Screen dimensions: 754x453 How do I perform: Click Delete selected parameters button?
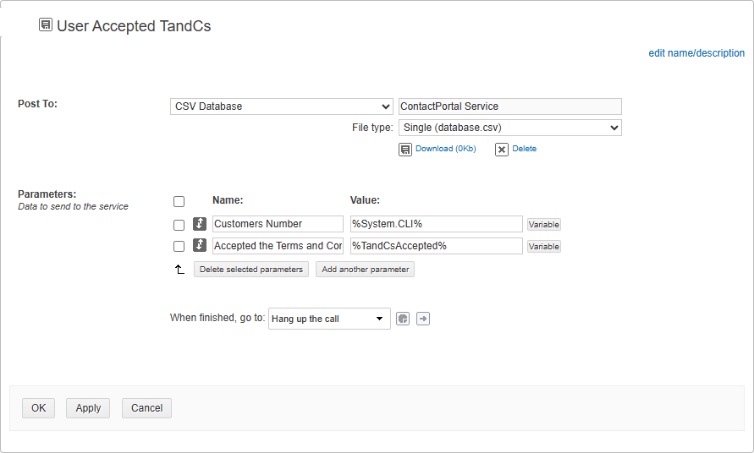tap(250, 270)
